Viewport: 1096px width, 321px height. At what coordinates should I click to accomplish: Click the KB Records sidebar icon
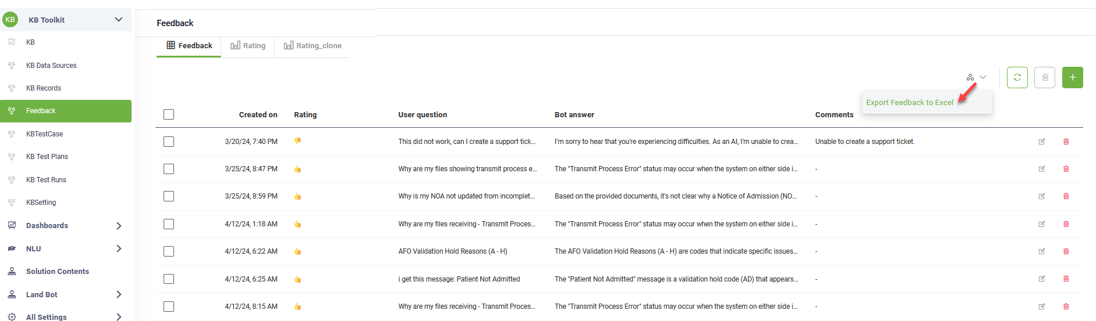pos(12,88)
